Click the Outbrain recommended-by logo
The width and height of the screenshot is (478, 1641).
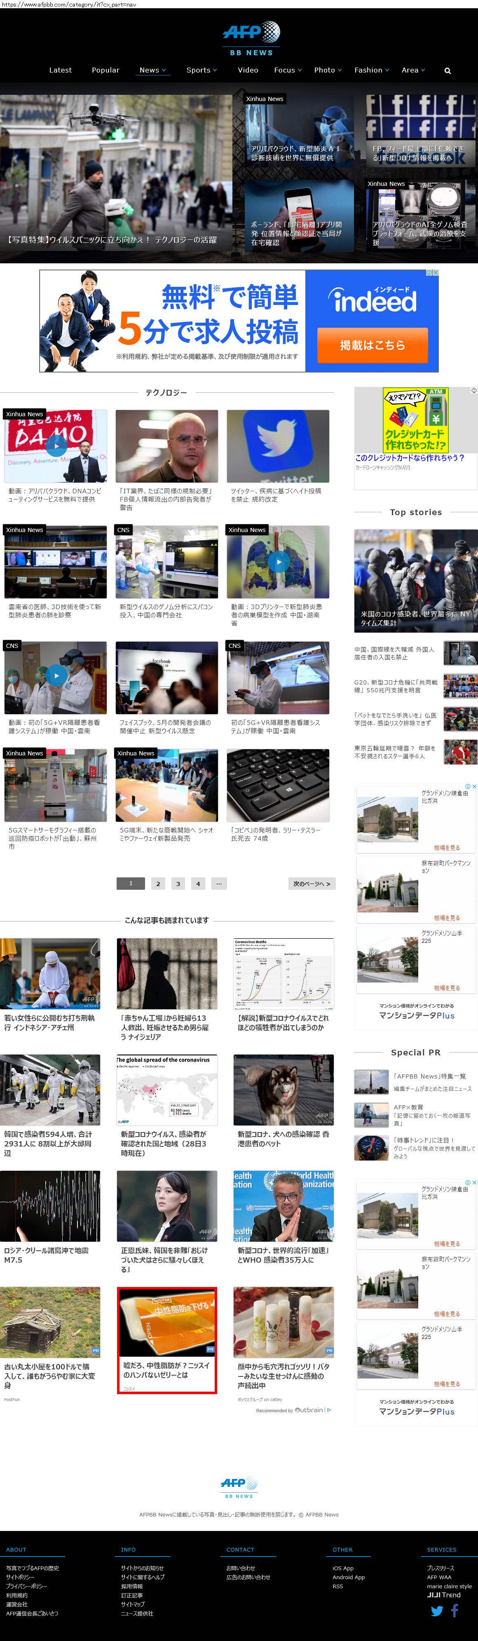pos(309,1410)
